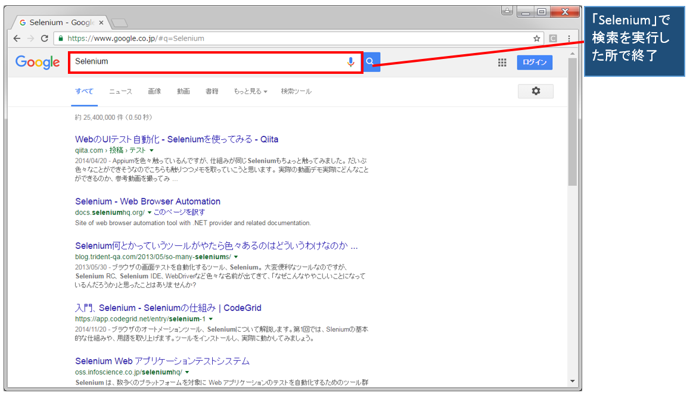The width and height of the screenshot is (693, 396).
Task: Select the 書籍 tab
Action: [212, 91]
